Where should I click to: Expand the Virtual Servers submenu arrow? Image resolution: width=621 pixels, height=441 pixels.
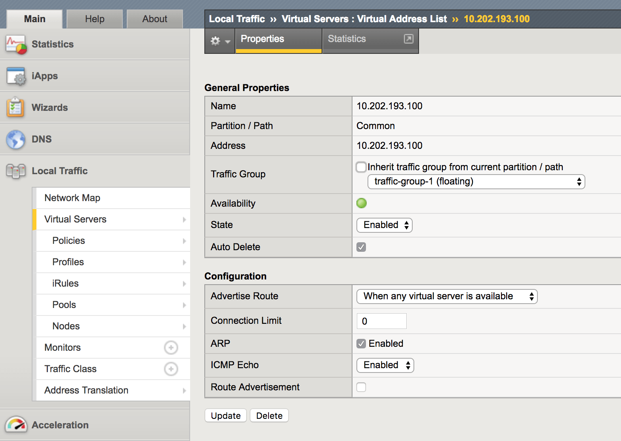pyautogui.click(x=184, y=219)
